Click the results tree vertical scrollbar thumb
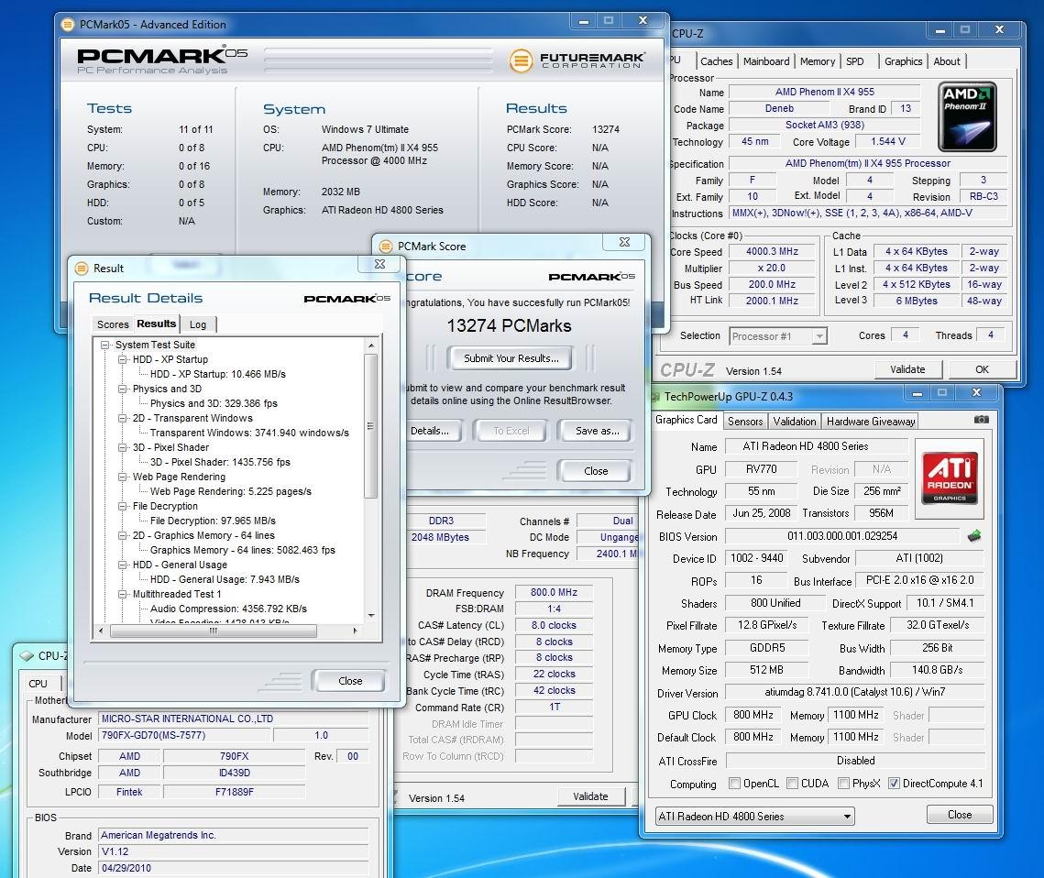Screen dimensions: 1044x878 [x=371, y=426]
